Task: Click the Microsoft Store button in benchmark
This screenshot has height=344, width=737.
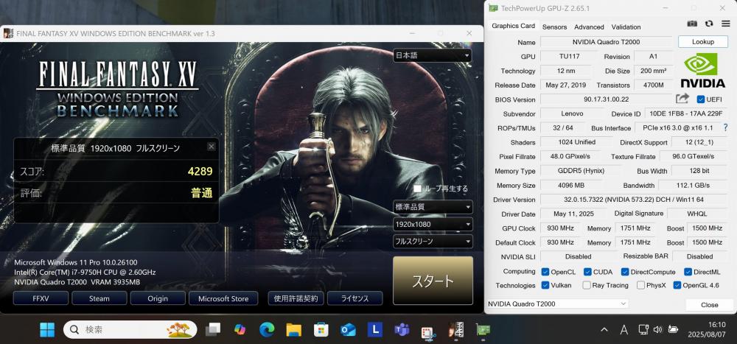Action: click(x=223, y=298)
